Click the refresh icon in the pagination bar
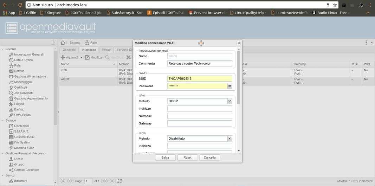 point(119,181)
